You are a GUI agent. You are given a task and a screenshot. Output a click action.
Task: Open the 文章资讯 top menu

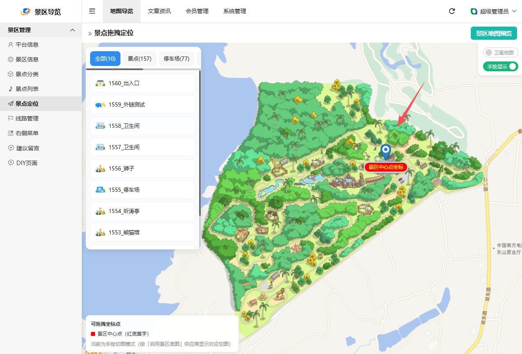[159, 11]
